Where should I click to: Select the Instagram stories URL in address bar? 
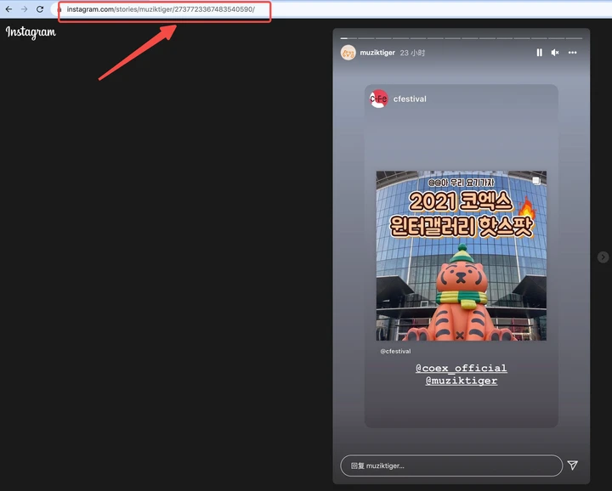[x=161, y=9]
